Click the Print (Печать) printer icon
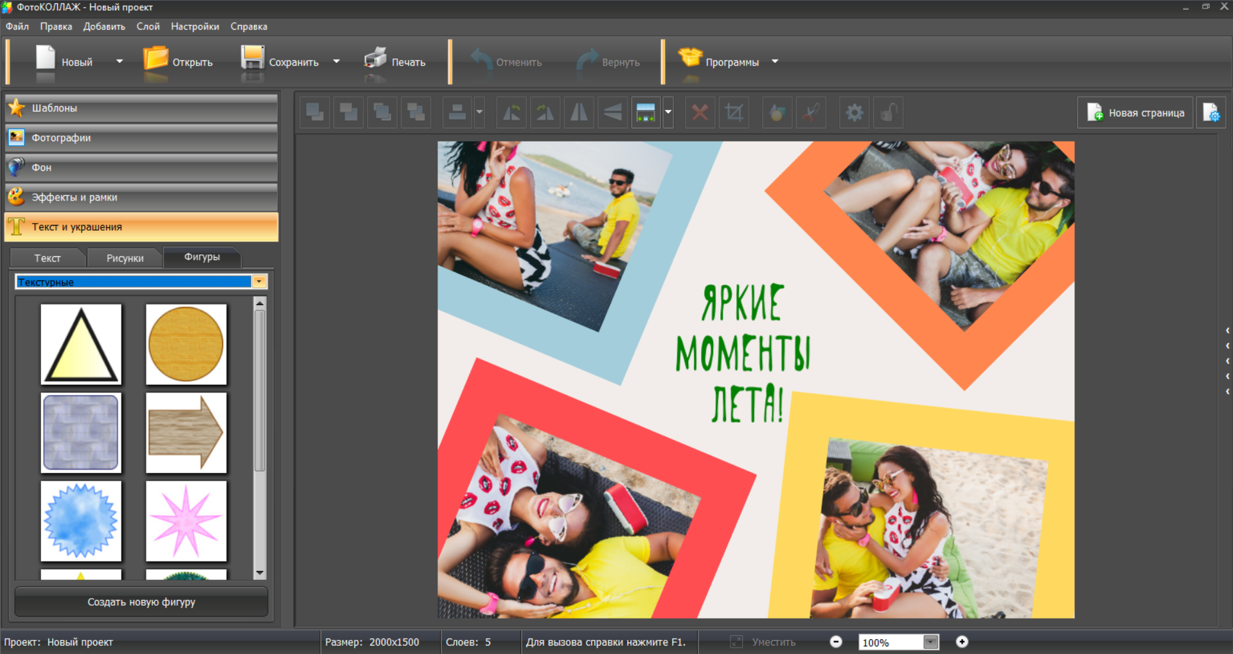This screenshot has height=654, width=1233. 375,60
